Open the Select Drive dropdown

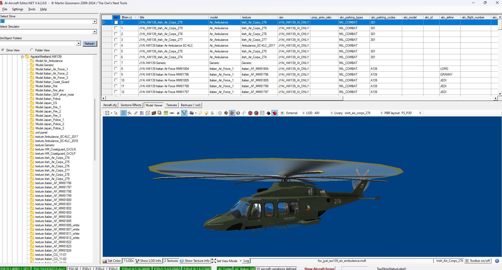click(x=95, y=21)
